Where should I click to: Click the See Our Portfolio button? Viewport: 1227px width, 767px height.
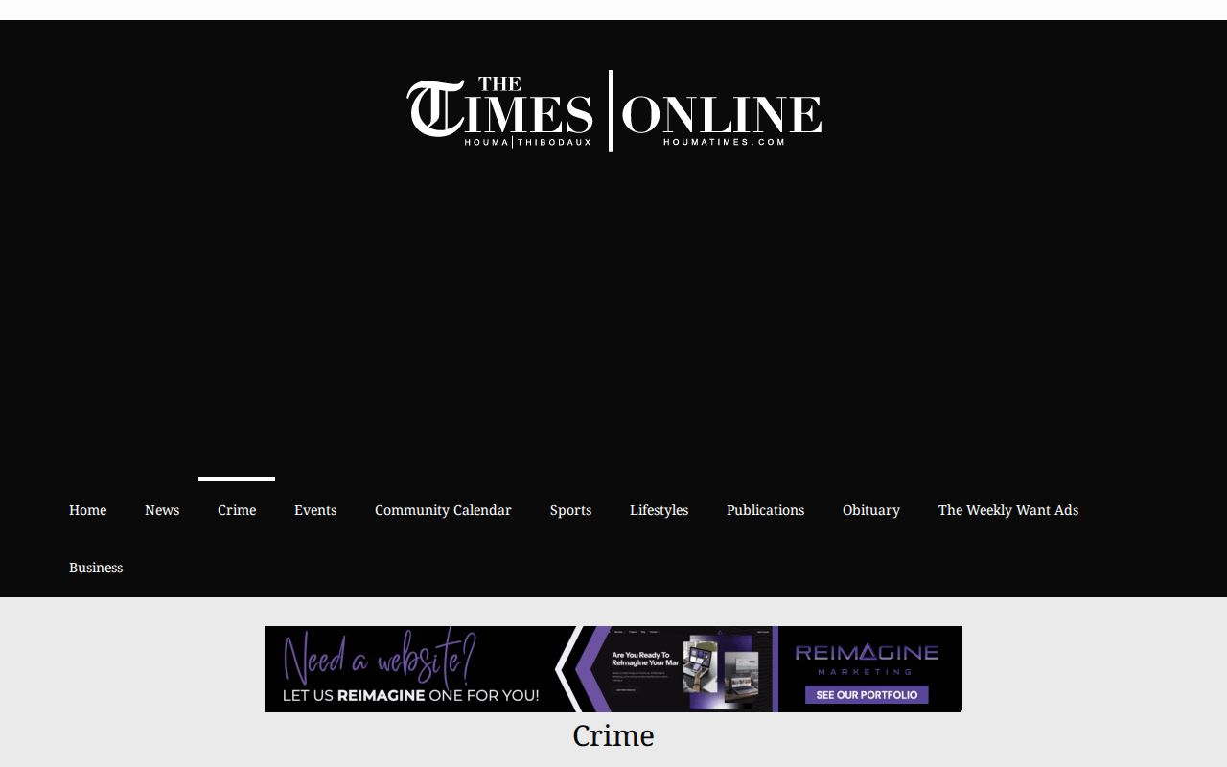click(867, 694)
